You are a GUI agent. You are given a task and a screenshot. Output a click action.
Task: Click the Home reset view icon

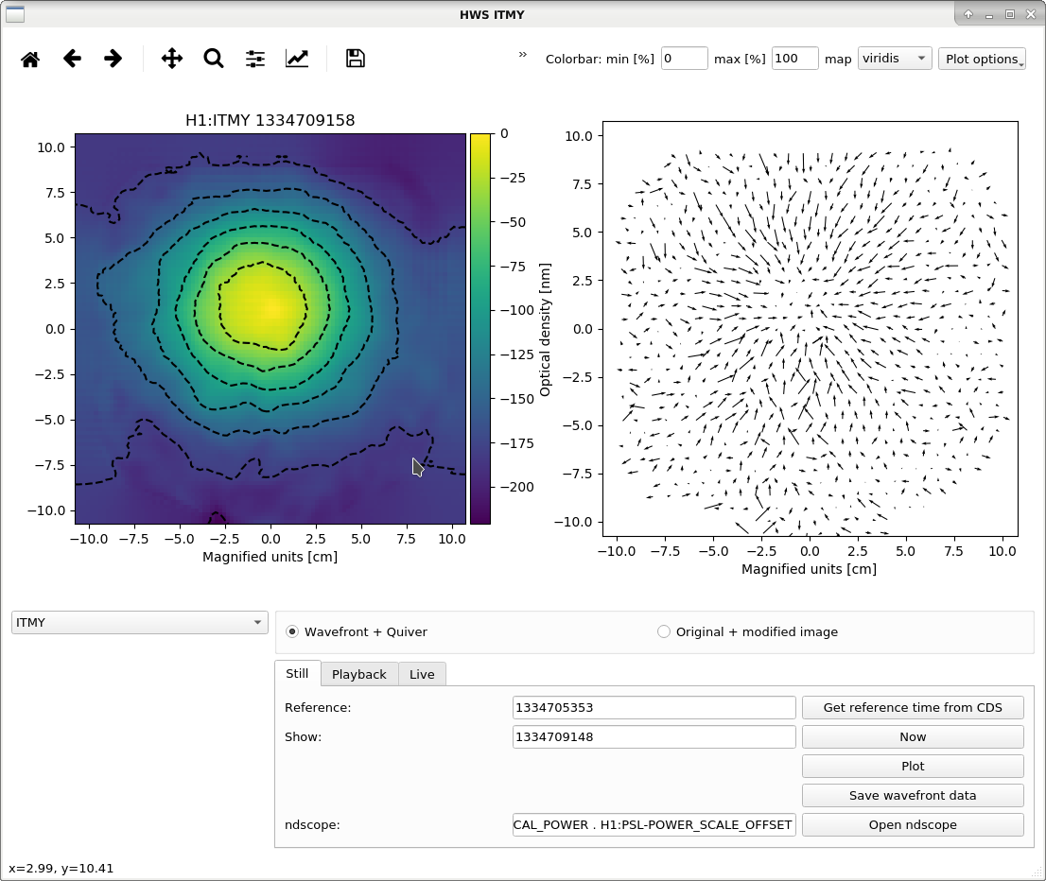pyautogui.click(x=30, y=59)
